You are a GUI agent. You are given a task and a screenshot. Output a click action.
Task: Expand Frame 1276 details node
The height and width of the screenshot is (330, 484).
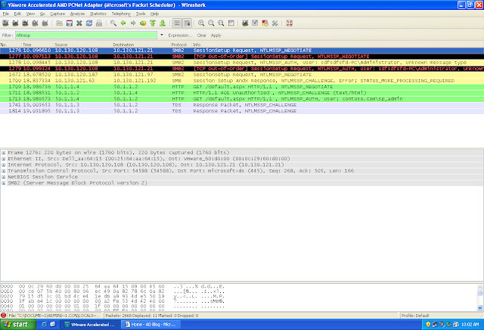(x=3, y=153)
